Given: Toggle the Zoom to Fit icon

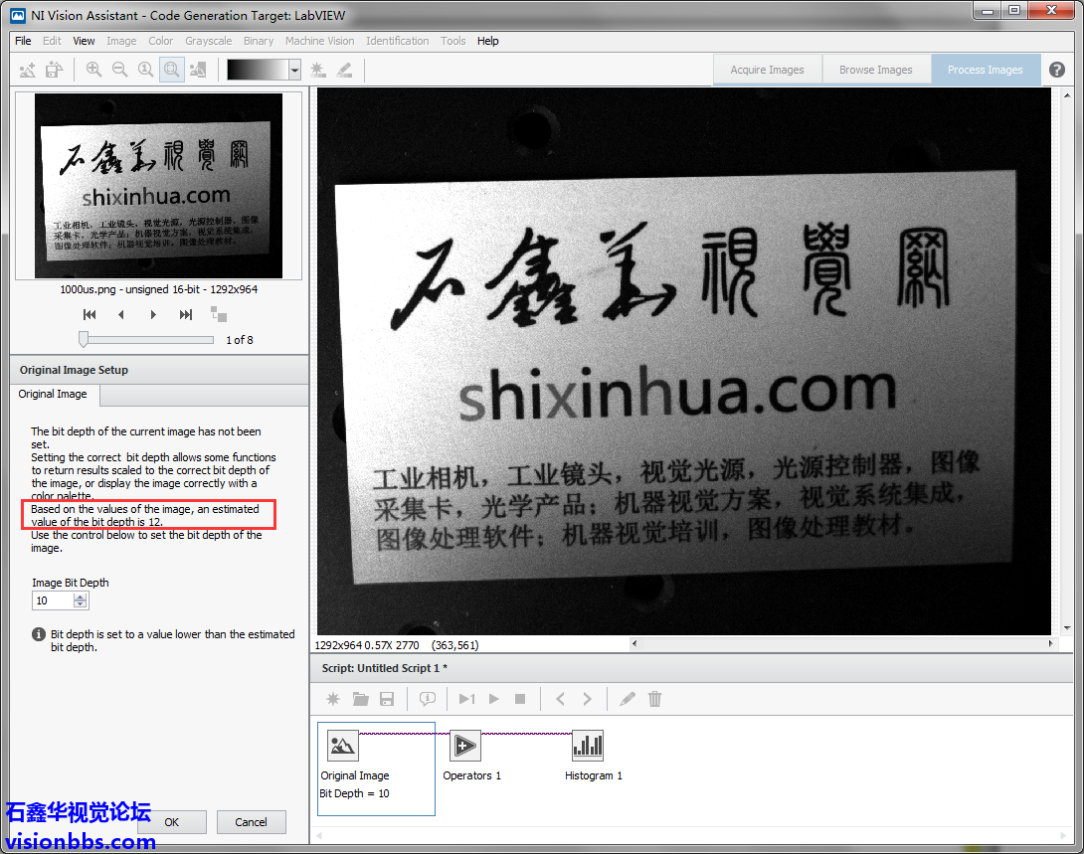Looking at the screenshot, I should (x=171, y=70).
